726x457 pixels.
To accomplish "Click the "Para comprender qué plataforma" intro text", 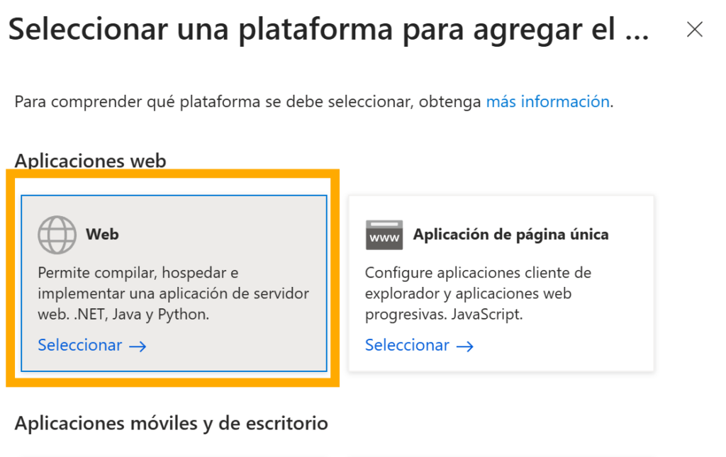I will [248, 101].
